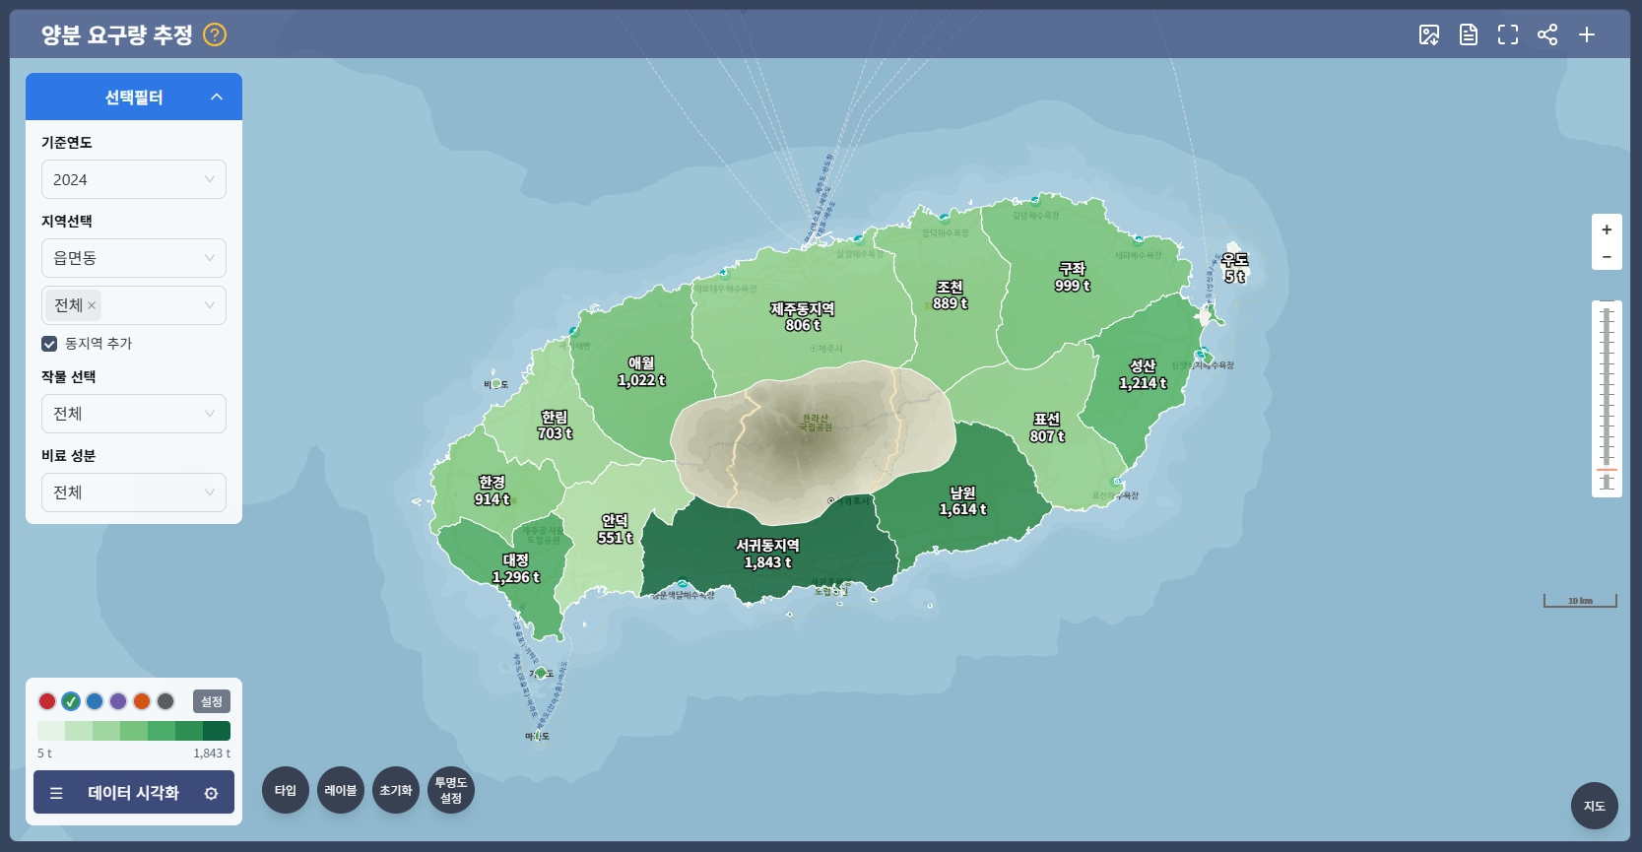Open the 기준연도 2024 dropdown
Screen dimensions: 1642x852
(x=134, y=179)
